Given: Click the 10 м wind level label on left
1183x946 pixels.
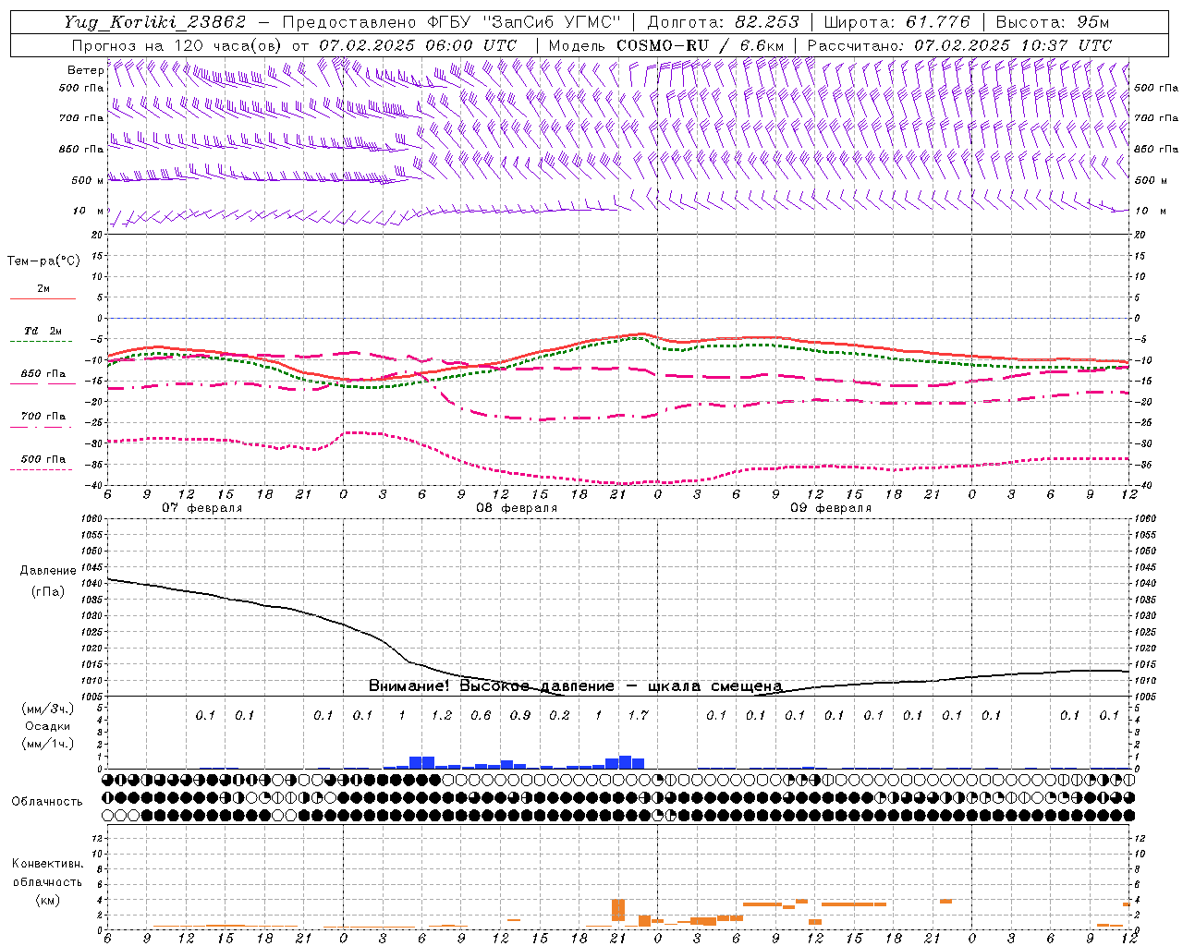Looking at the screenshot, I should 89,211.
